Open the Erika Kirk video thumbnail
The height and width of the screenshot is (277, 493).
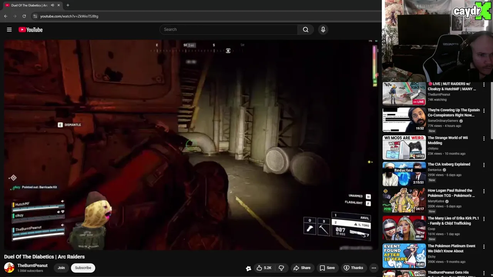click(x=404, y=228)
